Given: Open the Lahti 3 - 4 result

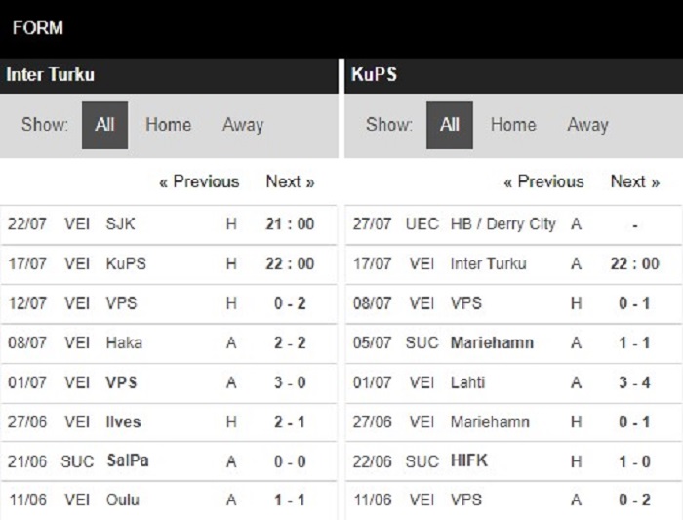Looking at the screenshot, I should 513,383.
